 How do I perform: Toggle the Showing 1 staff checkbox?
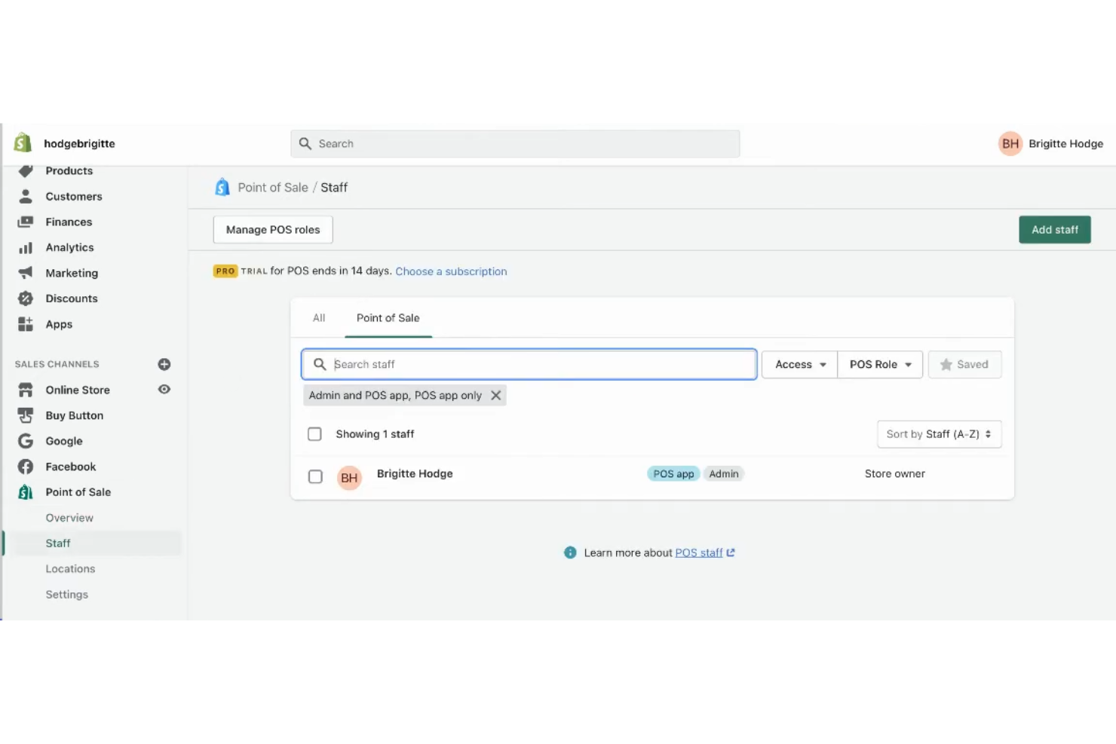pos(314,434)
